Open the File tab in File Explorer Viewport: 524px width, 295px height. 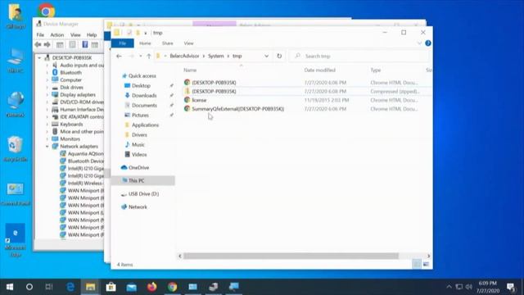coord(123,43)
